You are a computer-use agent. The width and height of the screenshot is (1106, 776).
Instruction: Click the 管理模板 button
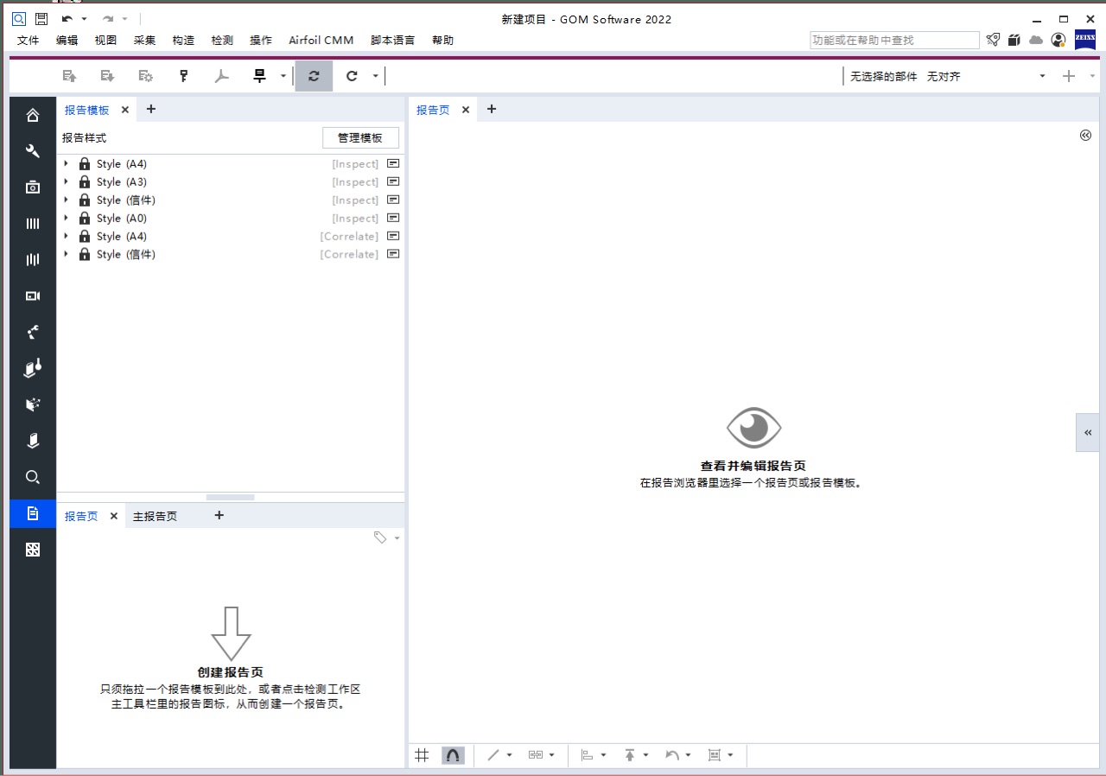click(x=360, y=137)
